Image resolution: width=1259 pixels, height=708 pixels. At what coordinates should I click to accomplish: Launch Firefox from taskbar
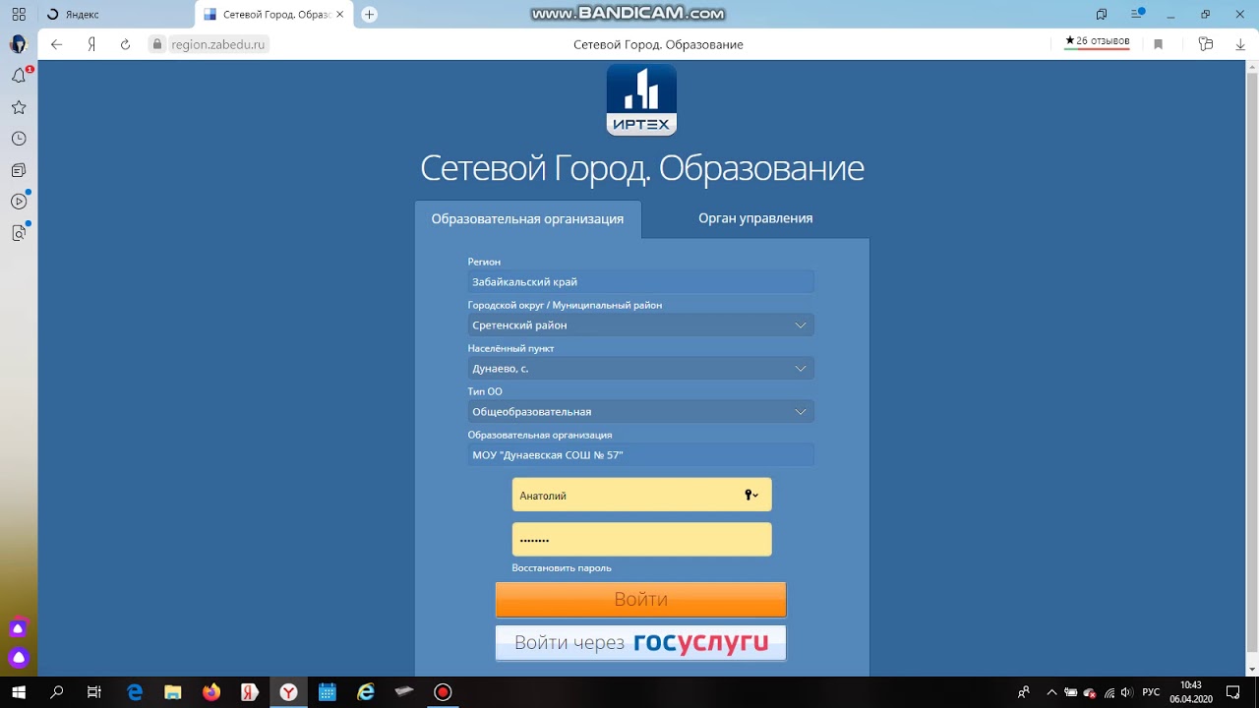click(x=211, y=692)
